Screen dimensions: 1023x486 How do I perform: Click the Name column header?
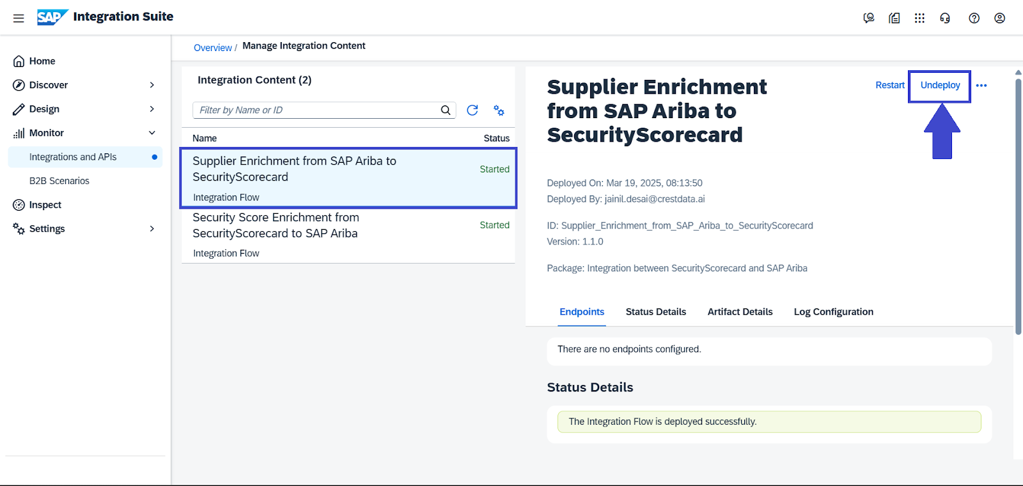point(205,139)
